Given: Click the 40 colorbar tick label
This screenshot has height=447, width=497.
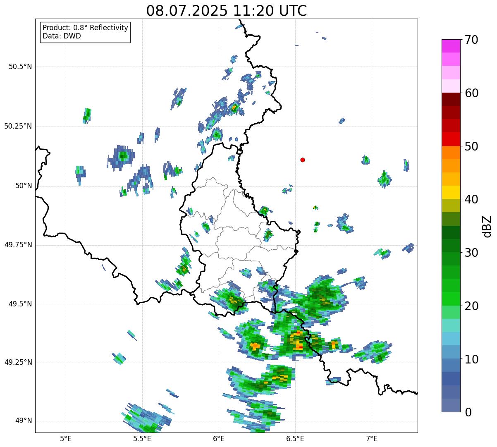Looking at the screenshot, I should coord(471,199).
